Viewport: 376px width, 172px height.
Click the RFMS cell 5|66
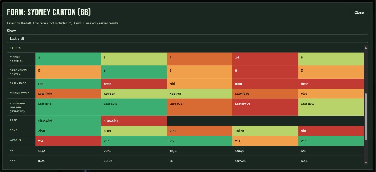click(134, 131)
